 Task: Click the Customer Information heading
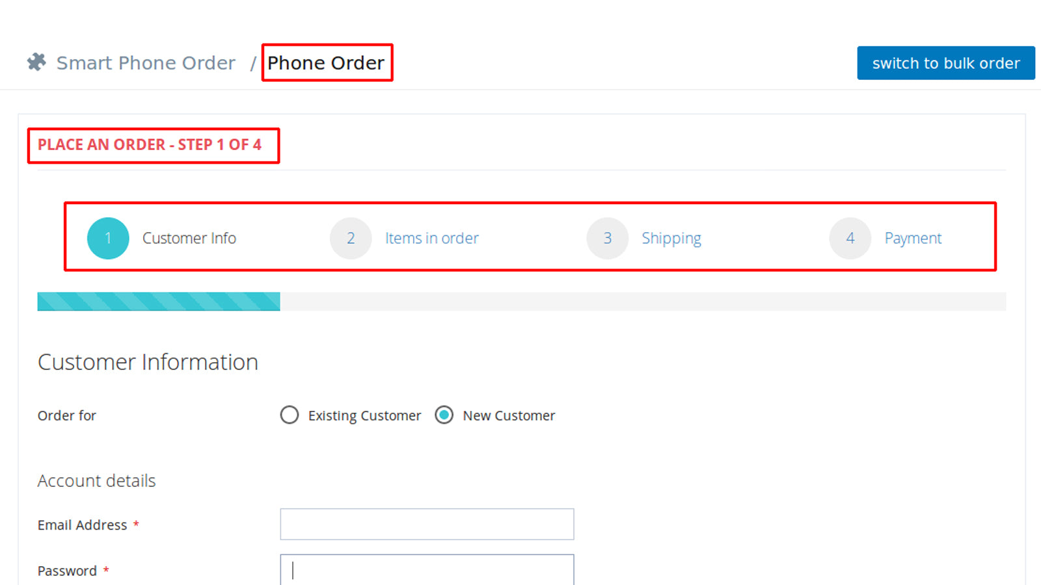click(x=148, y=362)
